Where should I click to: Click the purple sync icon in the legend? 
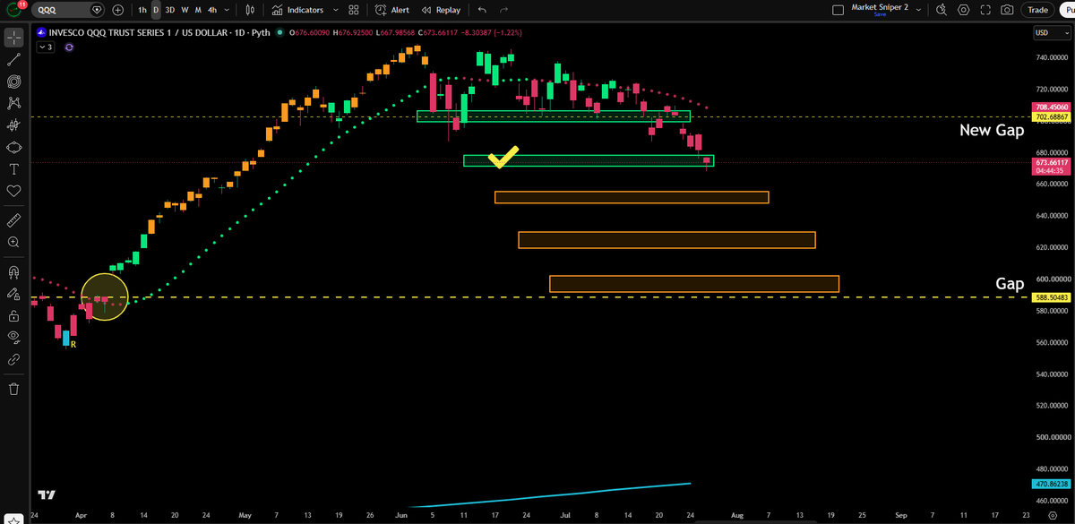pyautogui.click(x=69, y=47)
